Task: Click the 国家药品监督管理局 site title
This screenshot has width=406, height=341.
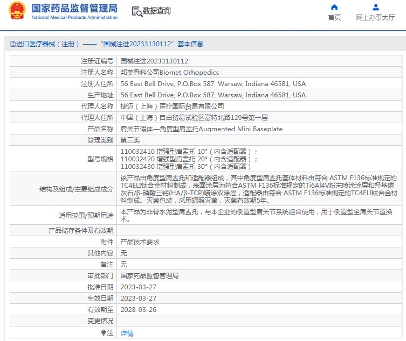Action: pyautogui.click(x=74, y=8)
